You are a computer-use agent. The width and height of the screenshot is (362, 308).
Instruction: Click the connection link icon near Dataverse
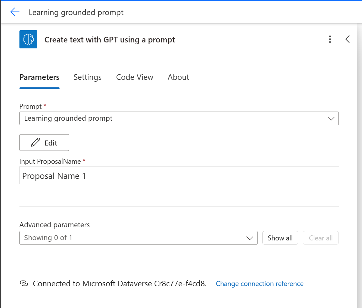point(24,283)
